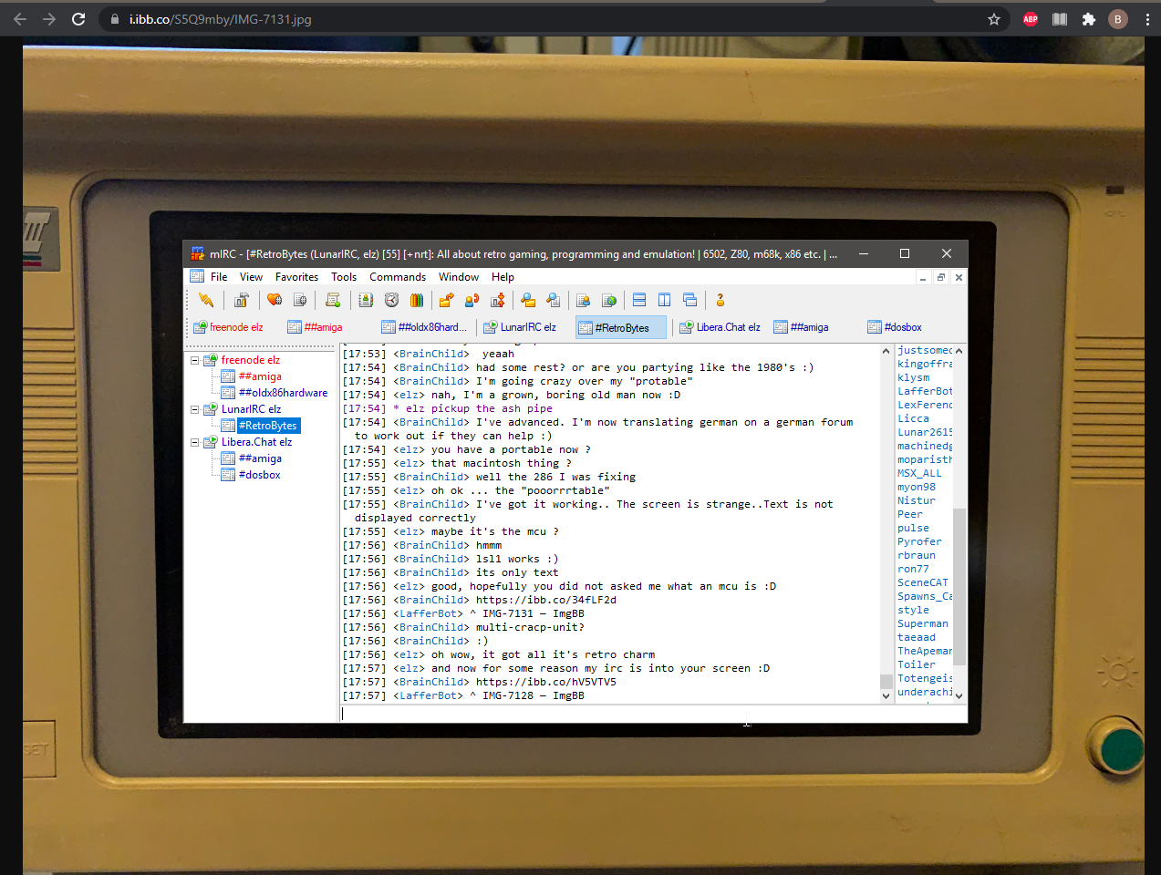
Task: Open the URLs List globe icon
Action: 609,300
